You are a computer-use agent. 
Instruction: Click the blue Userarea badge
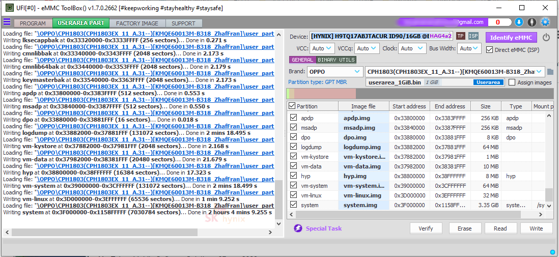point(489,82)
